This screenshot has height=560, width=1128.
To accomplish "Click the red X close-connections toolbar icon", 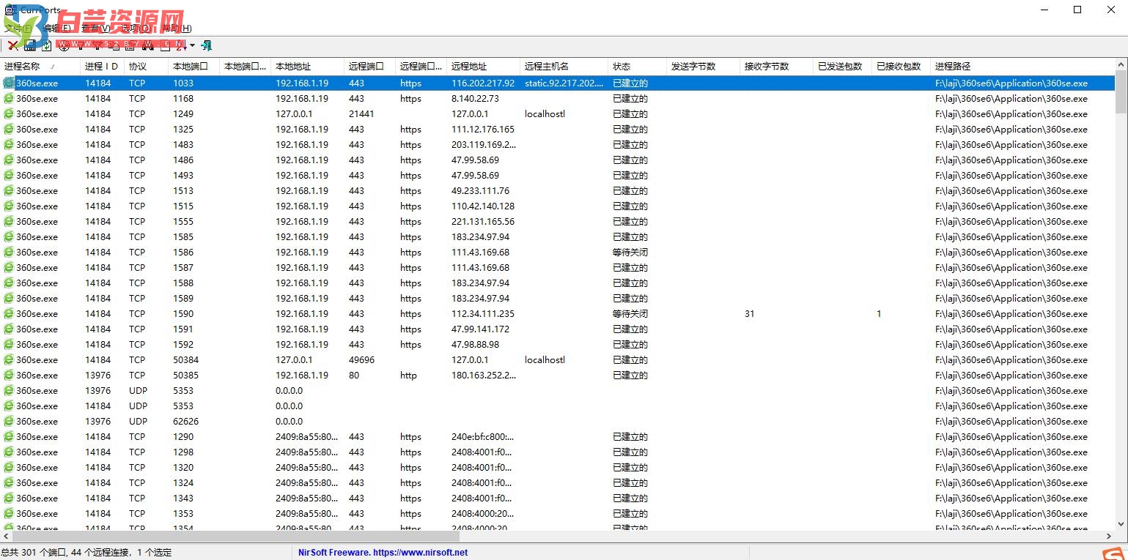I will tap(13, 45).
